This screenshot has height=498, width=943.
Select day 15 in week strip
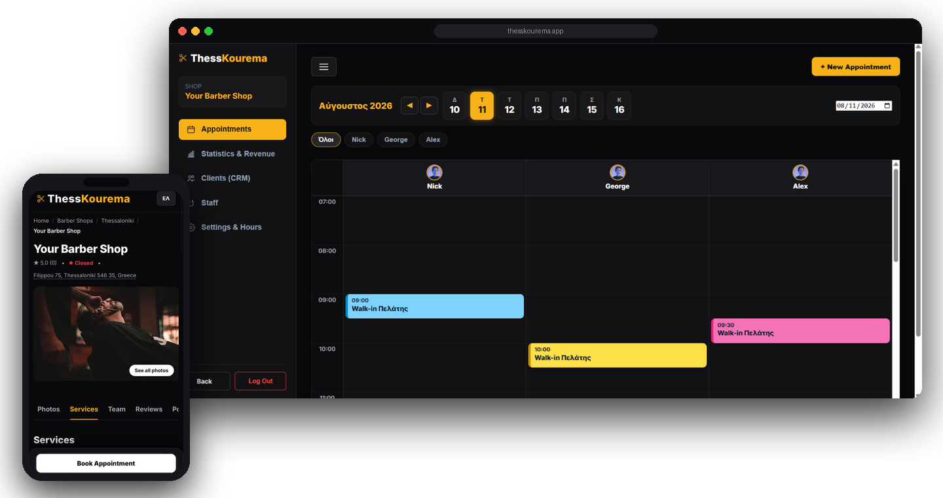coord(592,105)
